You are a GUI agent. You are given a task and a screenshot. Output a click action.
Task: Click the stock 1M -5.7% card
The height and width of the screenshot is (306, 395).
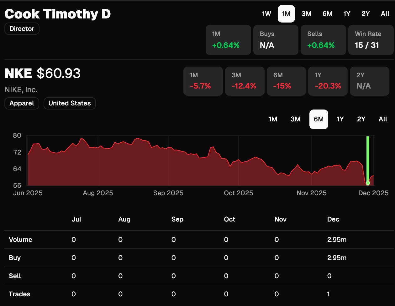click(203, 81)
